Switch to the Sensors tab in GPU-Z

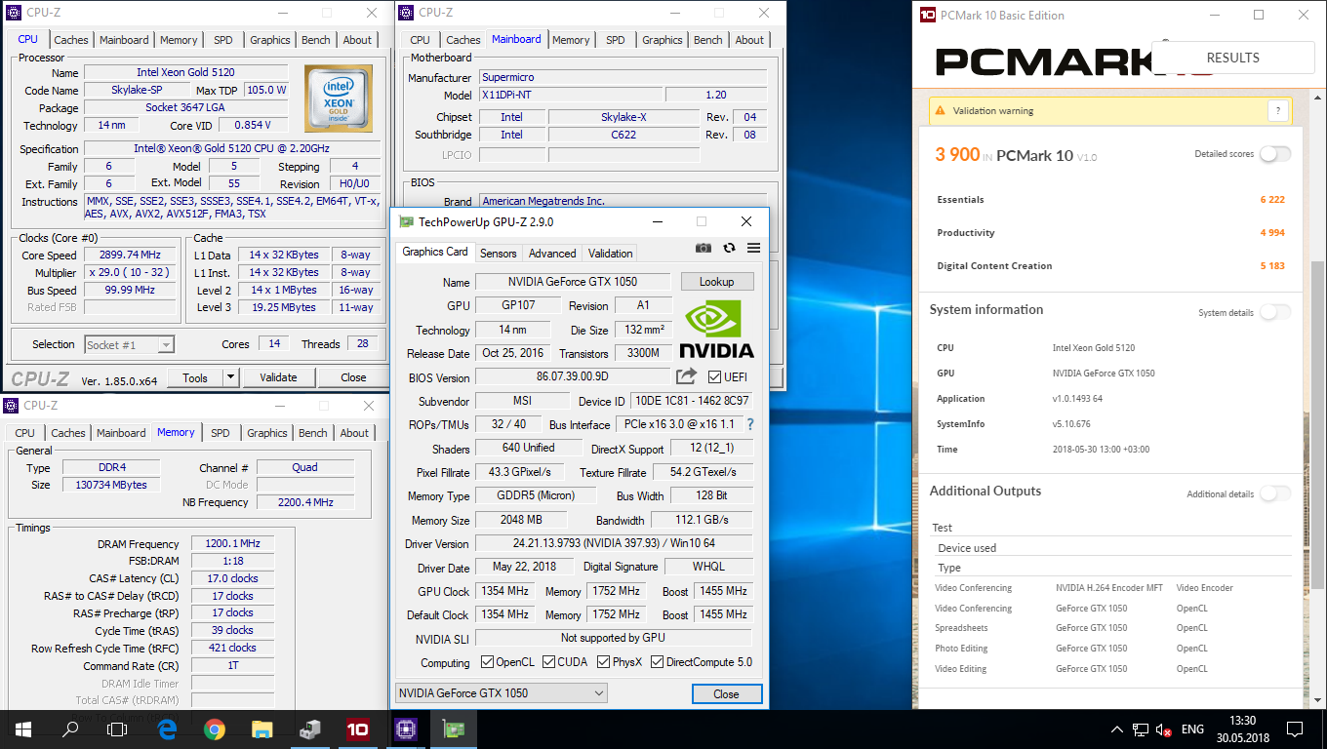pyautogui.click(x=498, y=253)
